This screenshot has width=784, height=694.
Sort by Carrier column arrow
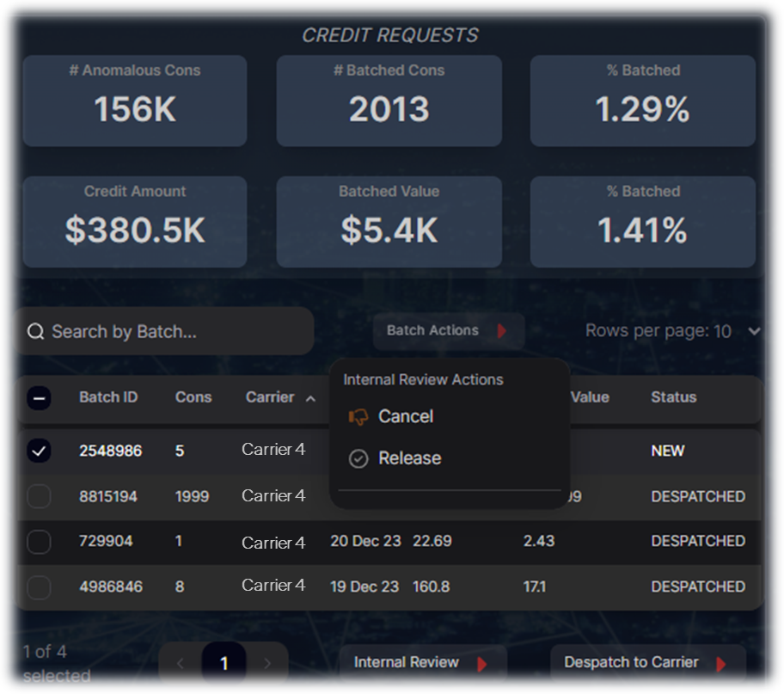pyautogui.click(x=310, y=398)
